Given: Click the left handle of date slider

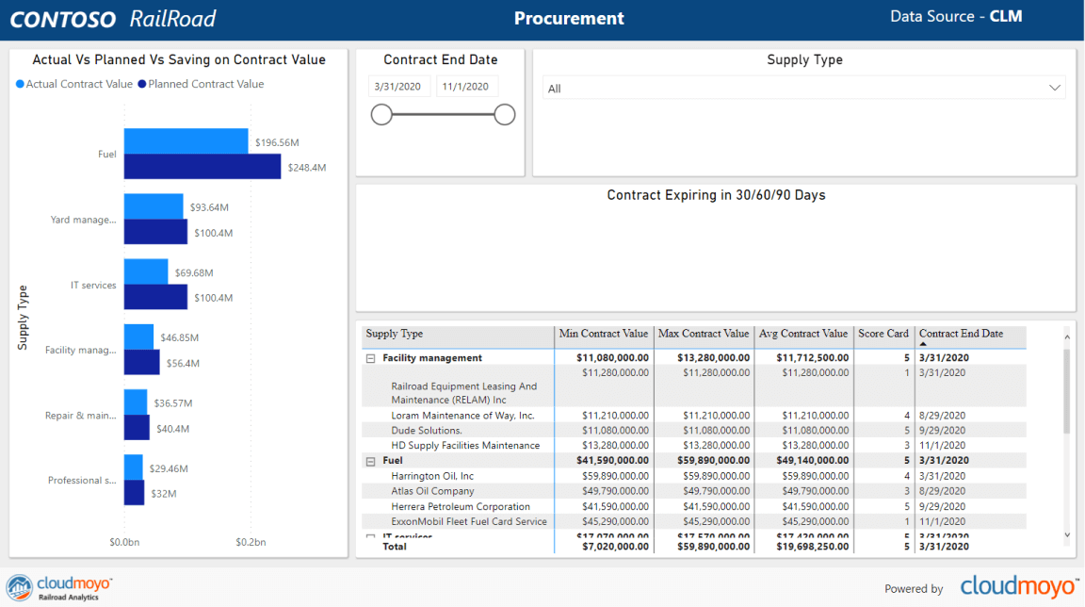Looking at the screenshot, I should (x=381, y=115).
